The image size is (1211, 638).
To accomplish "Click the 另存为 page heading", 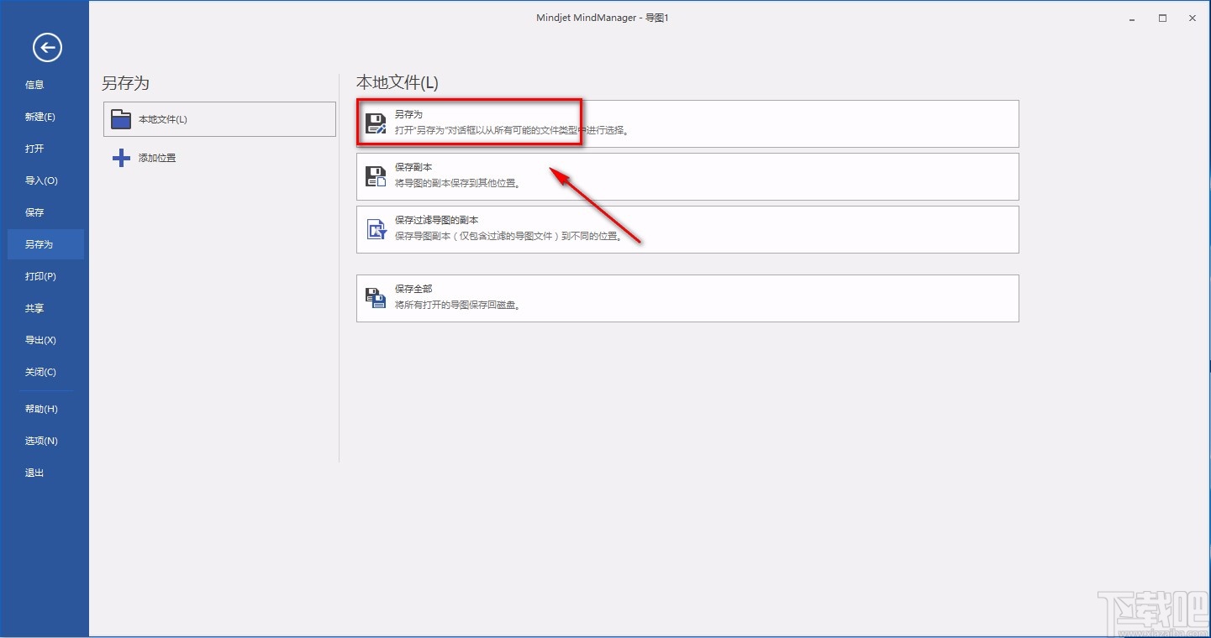I will (x=125, y=83).
